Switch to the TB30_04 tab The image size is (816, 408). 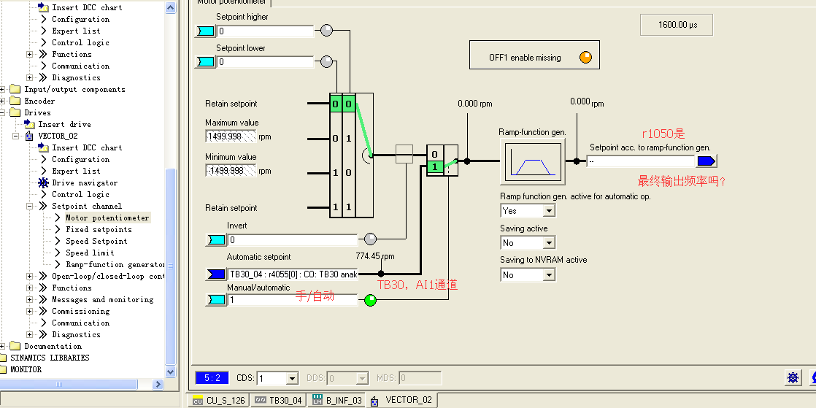coord(279,400)
